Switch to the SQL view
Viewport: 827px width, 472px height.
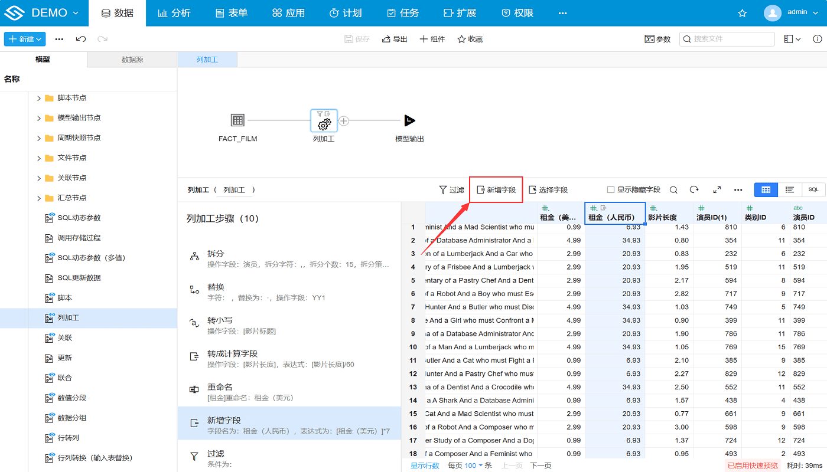pyautogui.click(x=813, y=190)
